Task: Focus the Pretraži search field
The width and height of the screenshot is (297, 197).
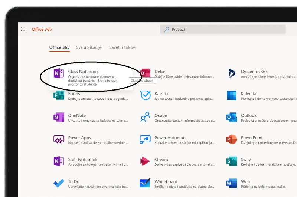Action: (x=223, y=29)
